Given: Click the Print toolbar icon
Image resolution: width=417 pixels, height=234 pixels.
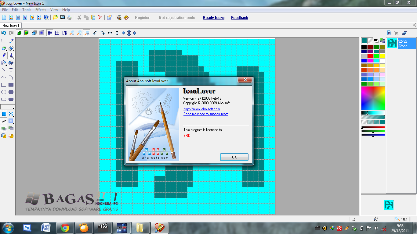Looking at the screenshot, I should pos(69,17).
